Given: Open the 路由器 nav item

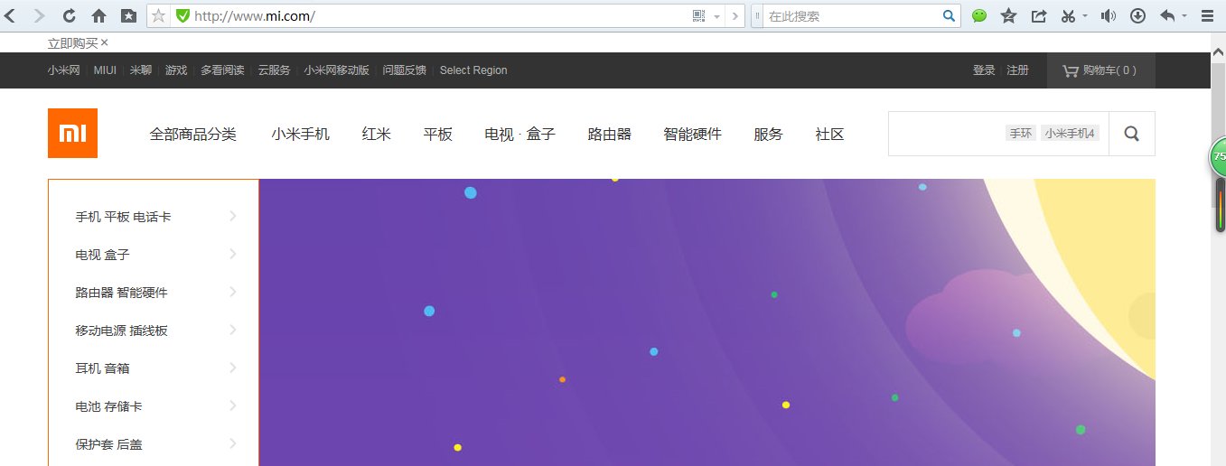Looking at the screenshot, I should click(610, 134).
